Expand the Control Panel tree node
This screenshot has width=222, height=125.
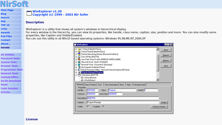[x=76, y=52]
